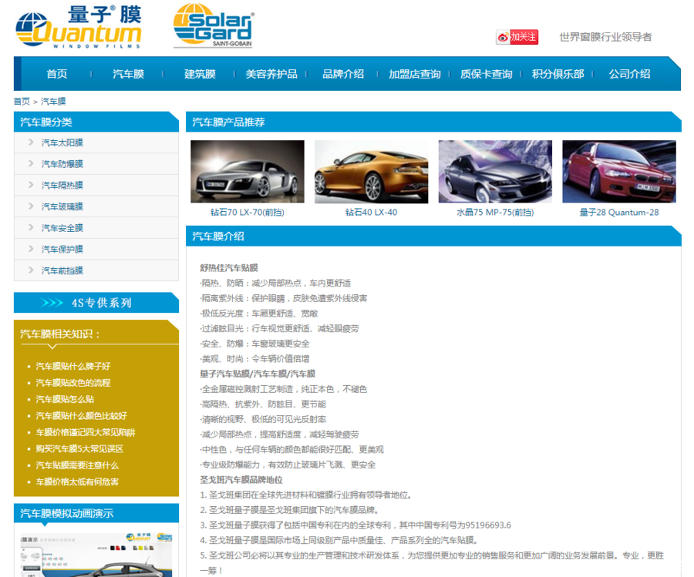
Task: Open the 4S专供系列 banner
Action: pos(96,303)
